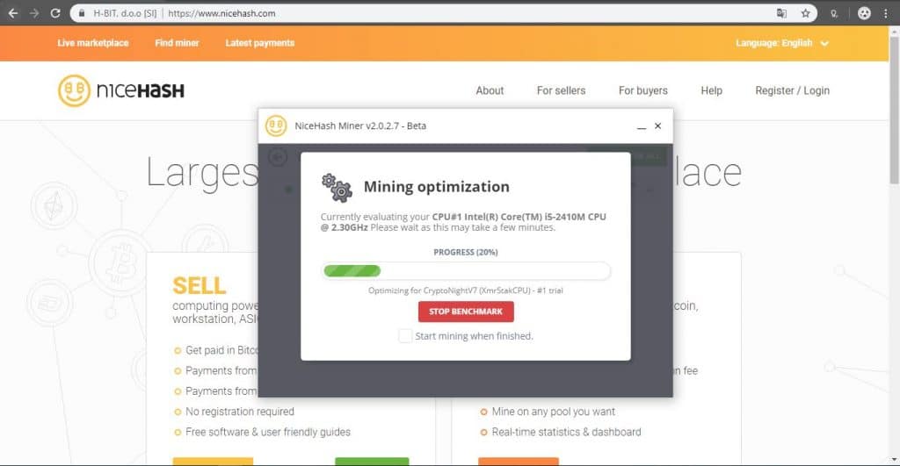Reload the page in the browser
Viewport: 900px width, 466px height.
point(55,13)
